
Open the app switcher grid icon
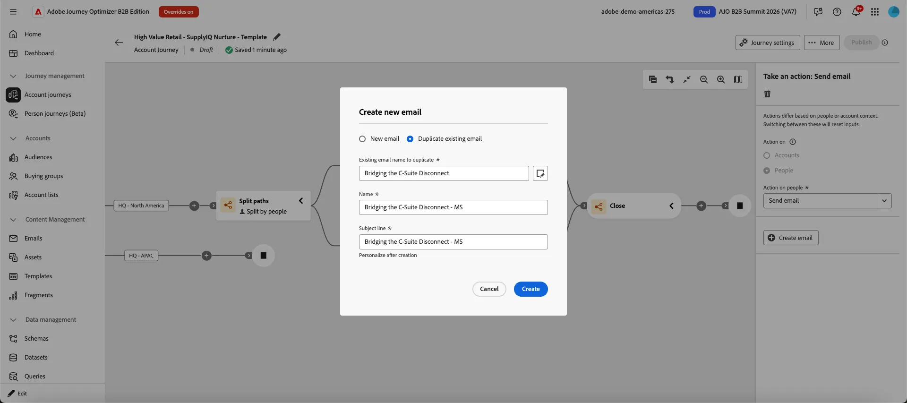click(x=875, y=12)
